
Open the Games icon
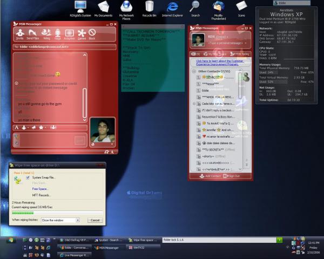(82, 35)
